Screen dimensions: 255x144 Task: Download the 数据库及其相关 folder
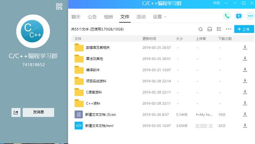click(245, 47)
